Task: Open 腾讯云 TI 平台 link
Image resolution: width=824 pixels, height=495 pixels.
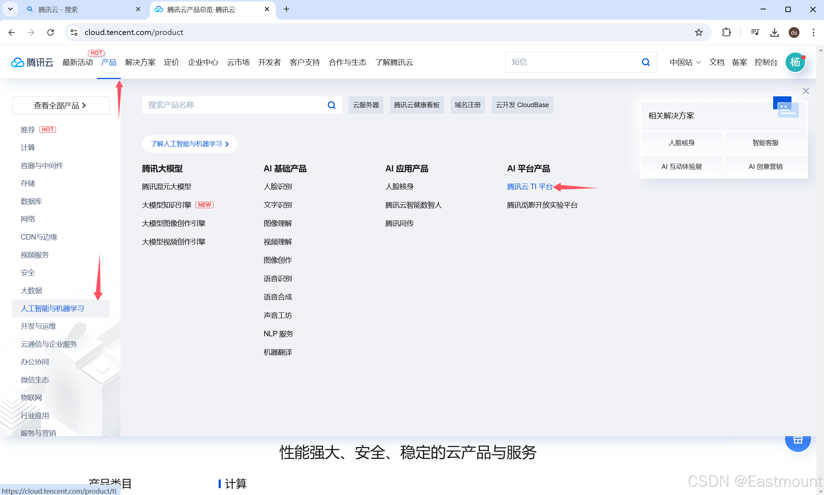Action: pos(530,187)
